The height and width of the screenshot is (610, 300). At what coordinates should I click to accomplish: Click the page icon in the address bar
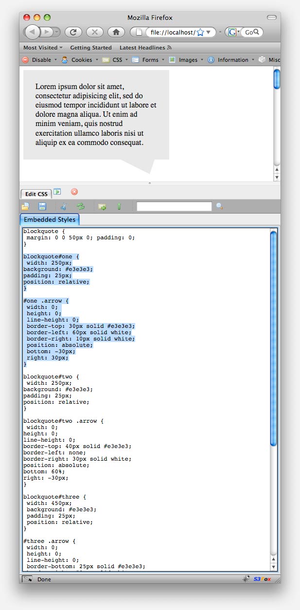[x=139, y=32]
